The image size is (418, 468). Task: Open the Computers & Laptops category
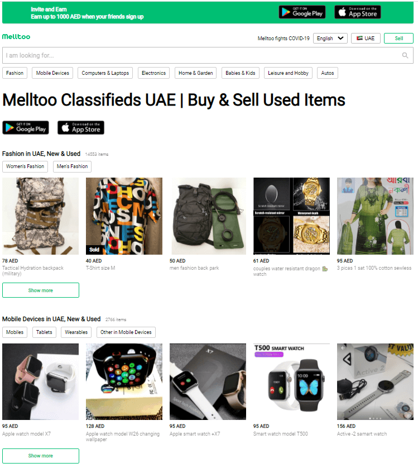(x=105, y=73)
